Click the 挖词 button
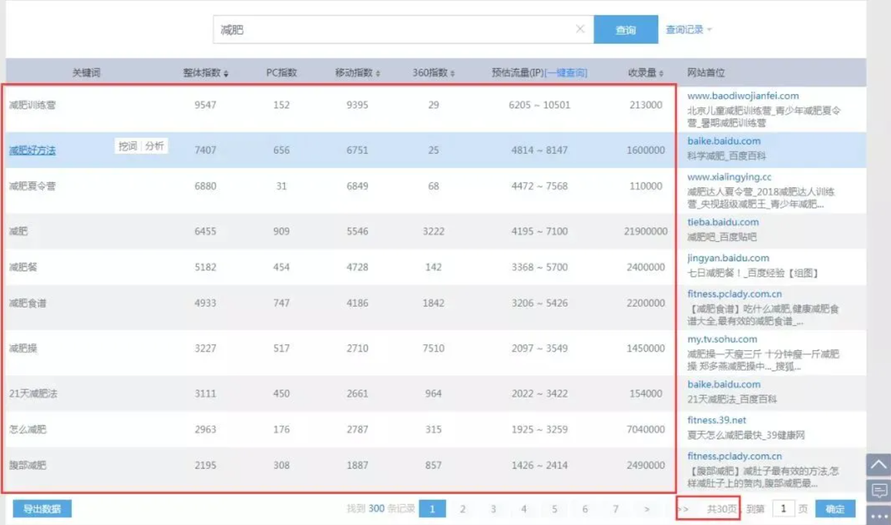This screenshot has height=525, width=891. pos(128,146)
